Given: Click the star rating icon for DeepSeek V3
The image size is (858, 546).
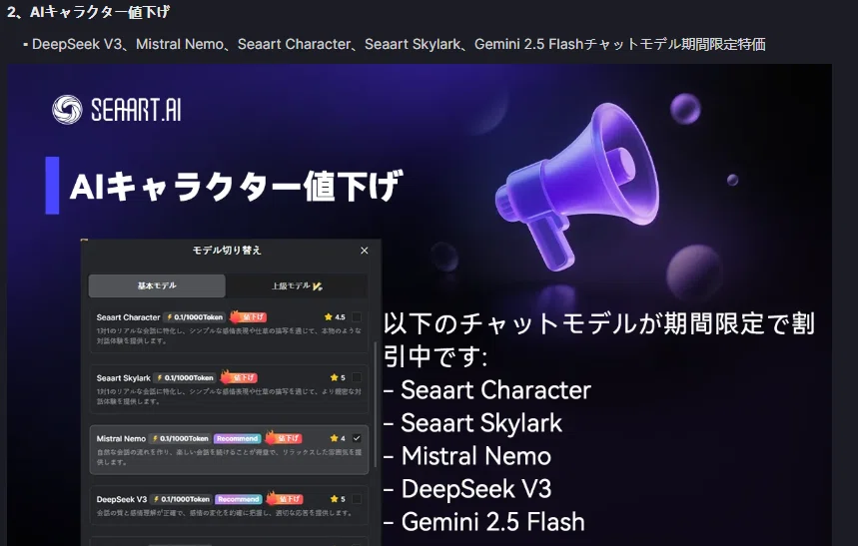Looking at the screenshot, I should [334, 499].
